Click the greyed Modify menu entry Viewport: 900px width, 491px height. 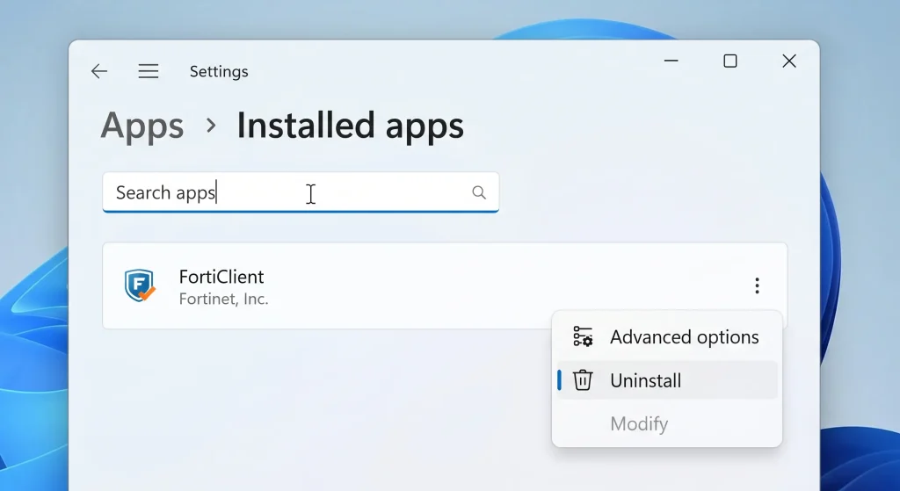(x=667, y=424)
